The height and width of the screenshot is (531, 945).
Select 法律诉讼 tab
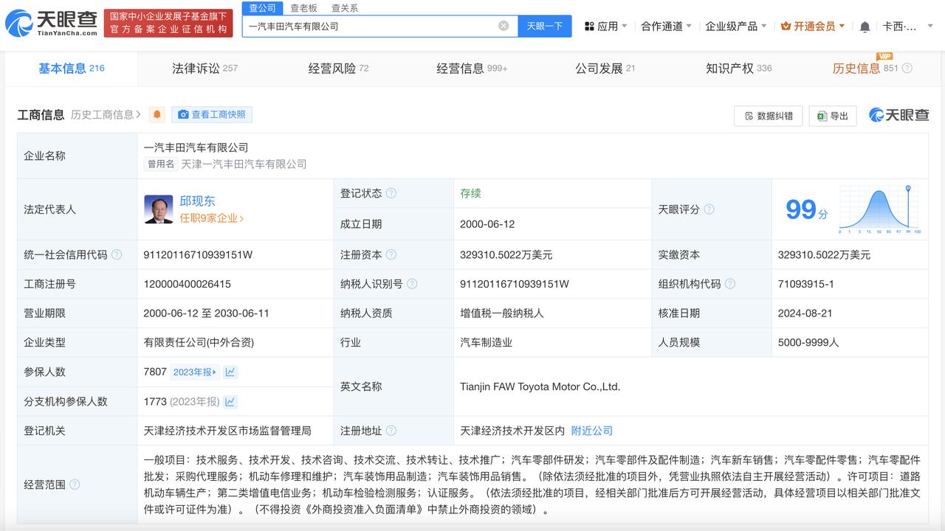(x=205, y=68)
